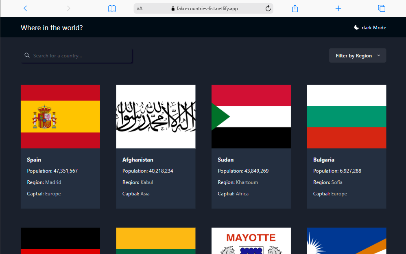Focus the Search for a country field
406x254 pixels.
(76, 55)
